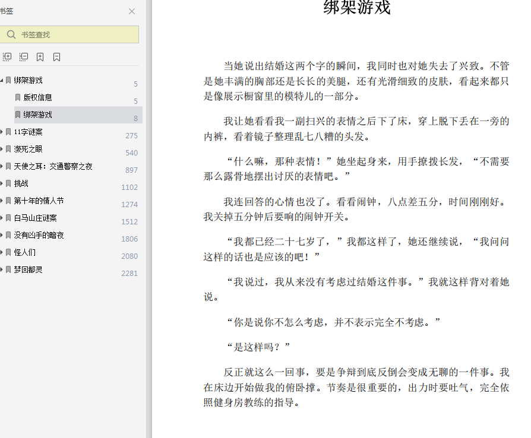
Task: Open the 没有凶手的暗夜 bookmark
Action: 39,235
